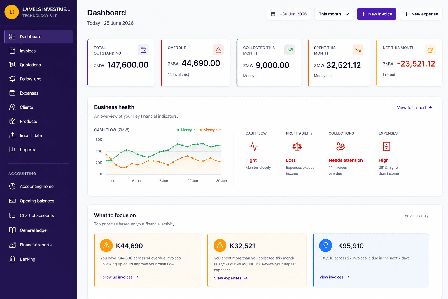Open the View full report link
Screen dimensions: 448x299
click(x=414, y=108)
